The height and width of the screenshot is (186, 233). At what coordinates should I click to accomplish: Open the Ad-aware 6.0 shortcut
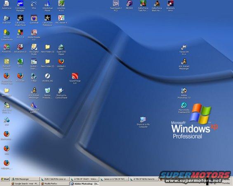pos(20,49)
